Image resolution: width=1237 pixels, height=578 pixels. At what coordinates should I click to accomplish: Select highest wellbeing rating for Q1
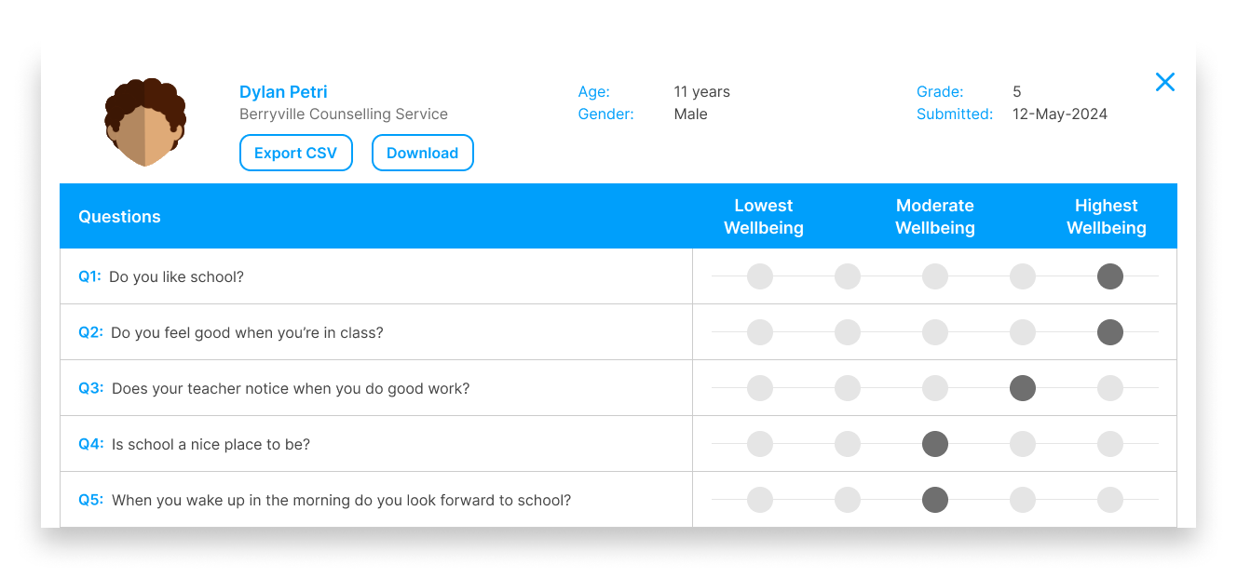click(1109, 276)
